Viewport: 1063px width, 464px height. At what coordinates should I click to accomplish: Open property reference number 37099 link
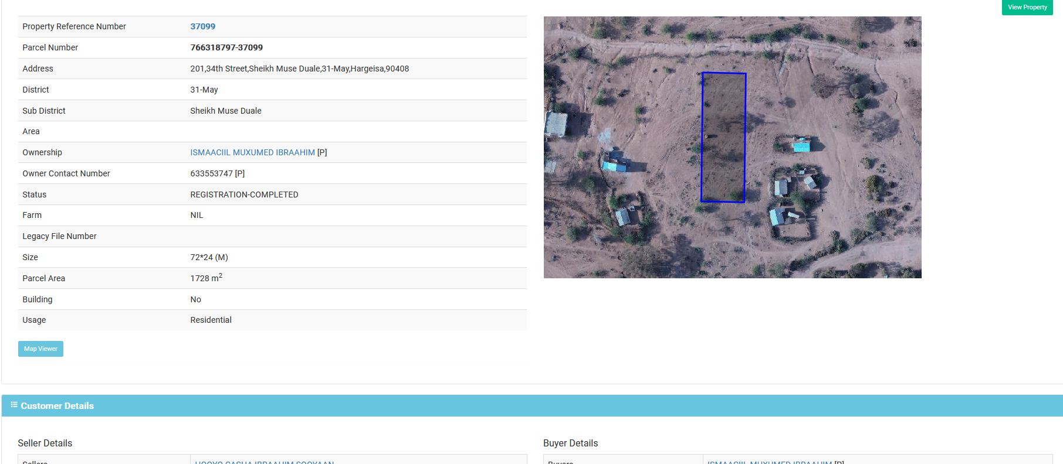pyautogui.click(x=203, y=26)
